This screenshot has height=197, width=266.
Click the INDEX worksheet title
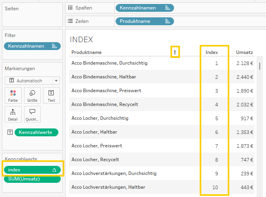click(x=81, y=39)
